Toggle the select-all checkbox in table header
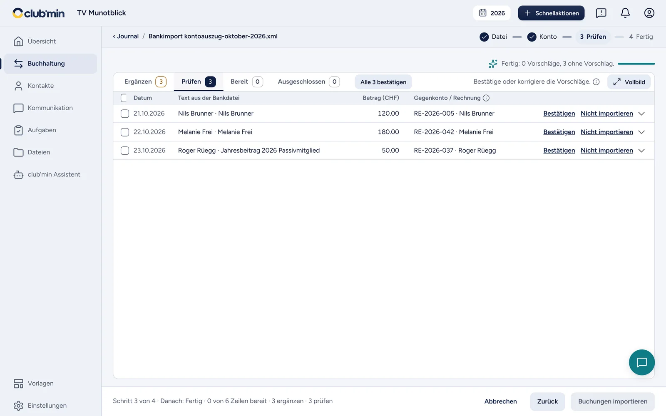The width and height of the screenshot is (666, 416). [124, 98]
